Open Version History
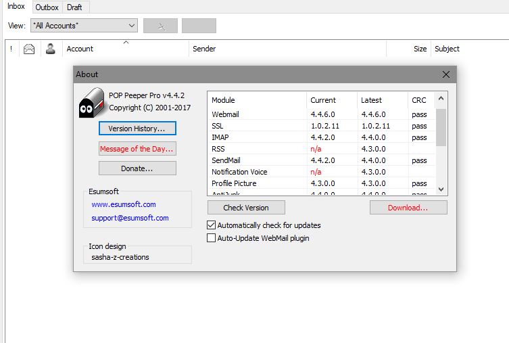 click(x=138, y=129)
